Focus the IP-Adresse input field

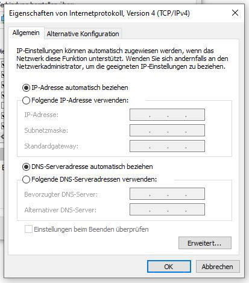click(167, 115)
